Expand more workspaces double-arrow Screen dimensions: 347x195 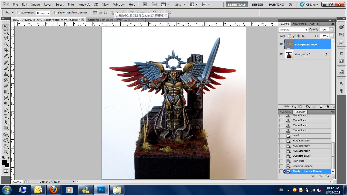pyautogui.click(x=291, y=5)
